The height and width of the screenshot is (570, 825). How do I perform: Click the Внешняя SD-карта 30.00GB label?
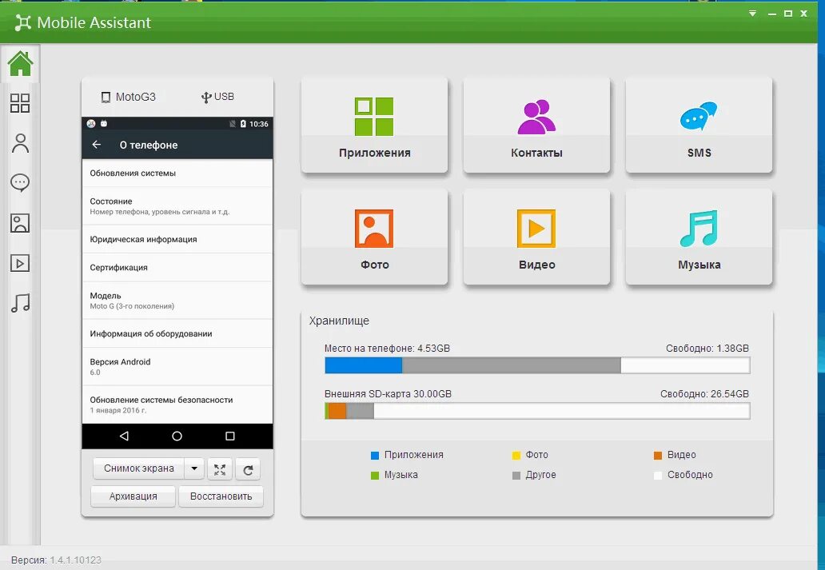pos(388,393)
